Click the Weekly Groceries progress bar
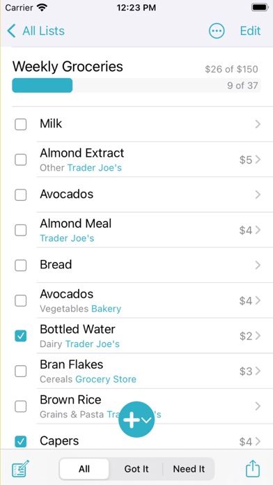Image resolution: width=273 pixels, height=485 pixels. (136, 86)
